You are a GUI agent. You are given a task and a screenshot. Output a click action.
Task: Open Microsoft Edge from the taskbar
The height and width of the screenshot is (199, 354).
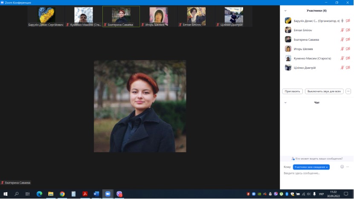(x=39, y=194)
